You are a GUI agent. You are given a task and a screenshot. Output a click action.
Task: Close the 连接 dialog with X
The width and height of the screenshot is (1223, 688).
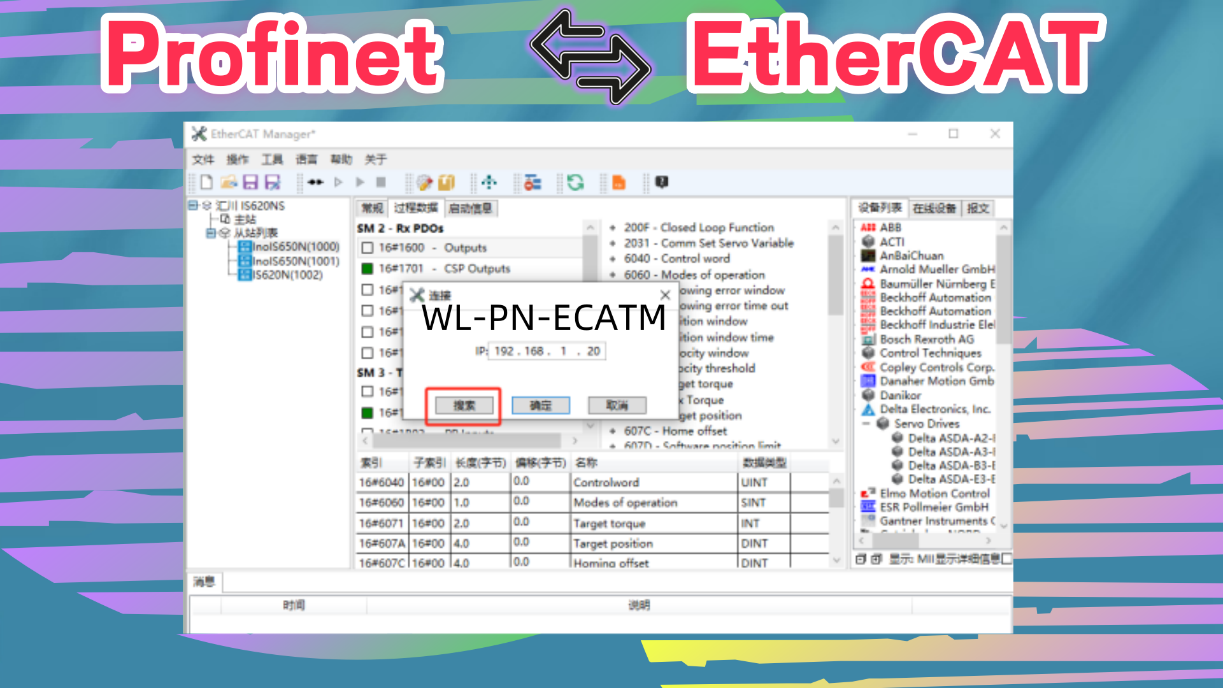pyautogui.click(x=665, y=295)
